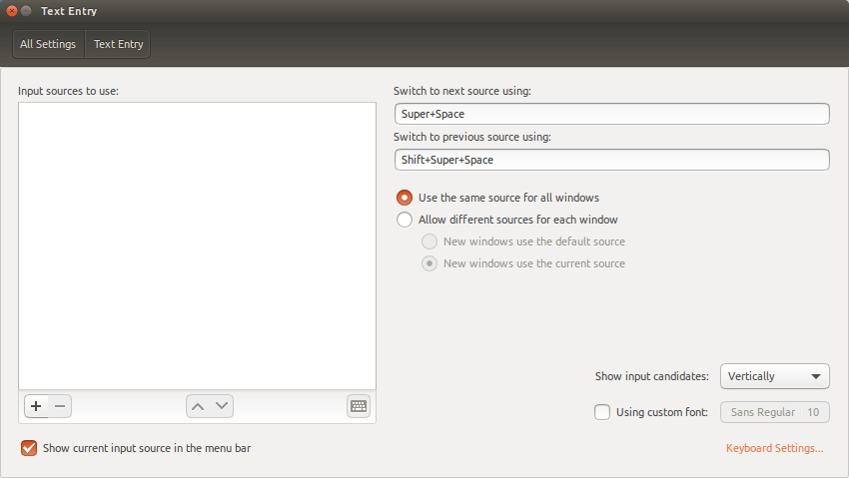
Task: Minimize the Text Entry window
Action: tap(26, 11)
